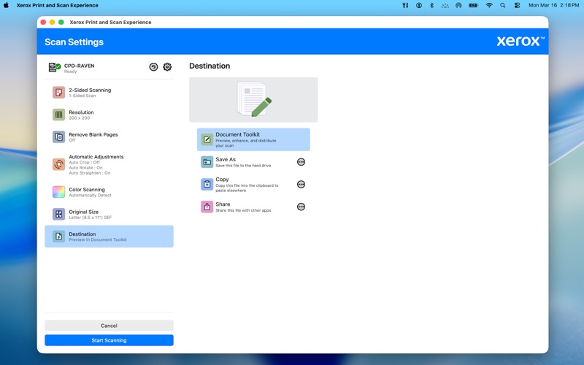Click 'Preview in Document Toolkit' subtitle
584x365 pixels.
[x=98, y=240]
